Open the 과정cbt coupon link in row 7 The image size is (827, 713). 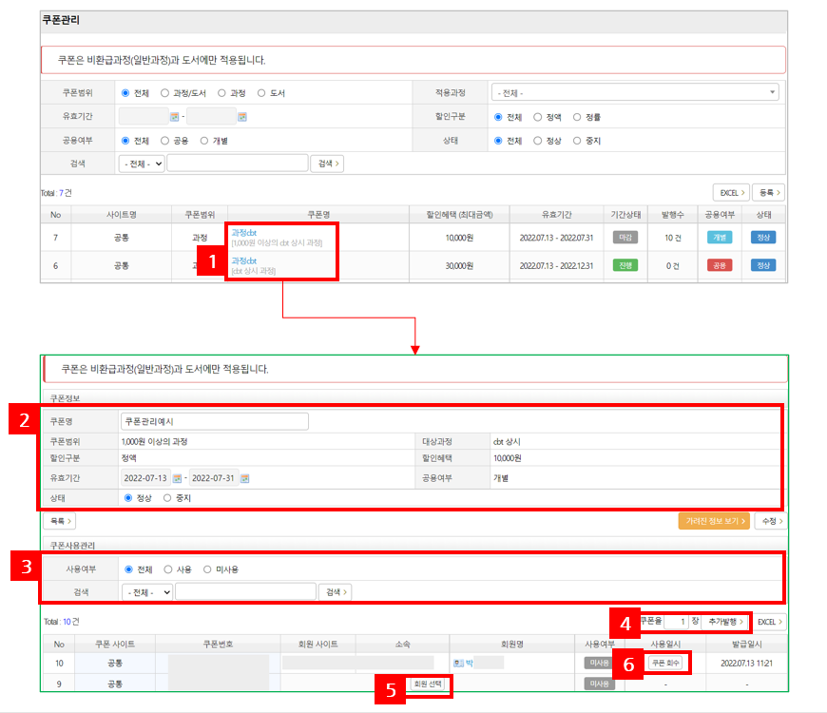244,233
